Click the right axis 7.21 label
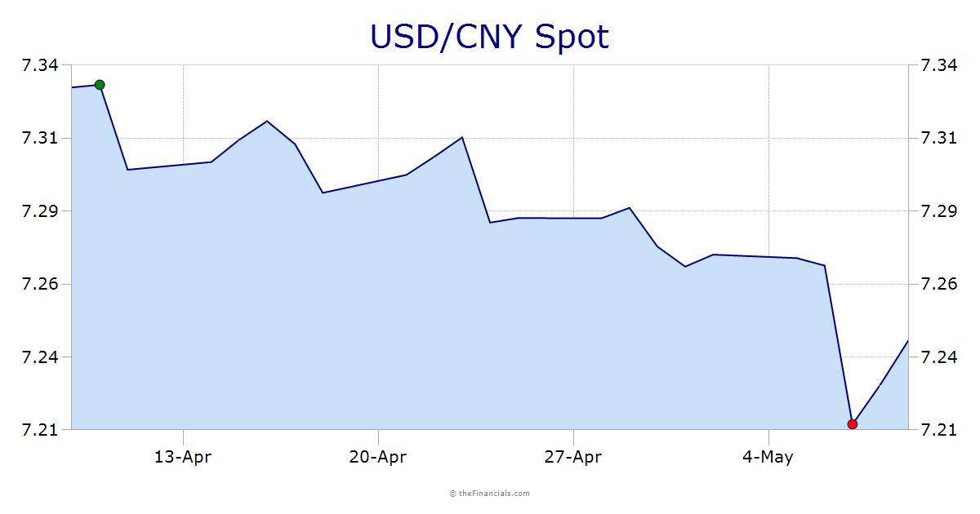This screenshot has width=980, height=514. (939, 430)
